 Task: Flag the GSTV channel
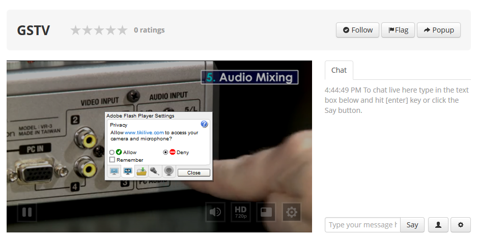pyautogui.click(x=398, y=30)
